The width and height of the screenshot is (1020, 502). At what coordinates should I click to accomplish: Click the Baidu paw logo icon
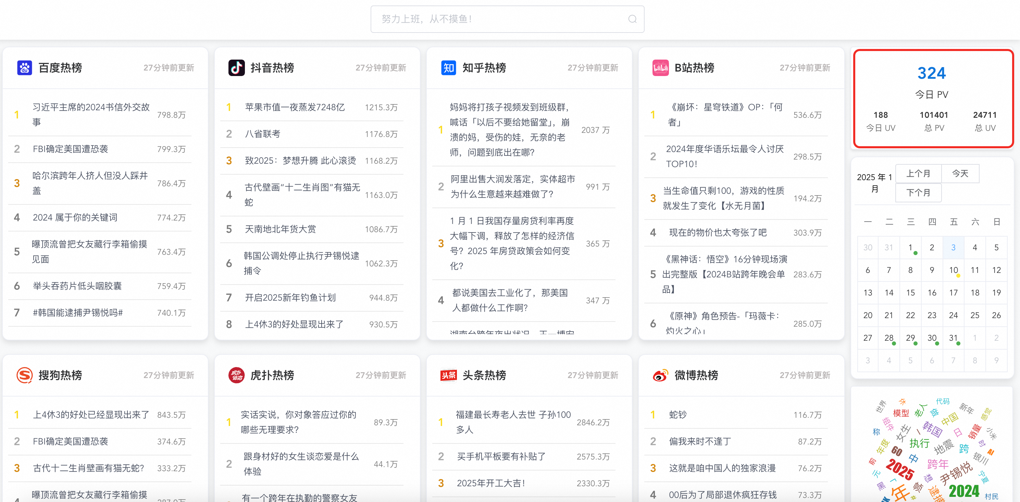25,68
